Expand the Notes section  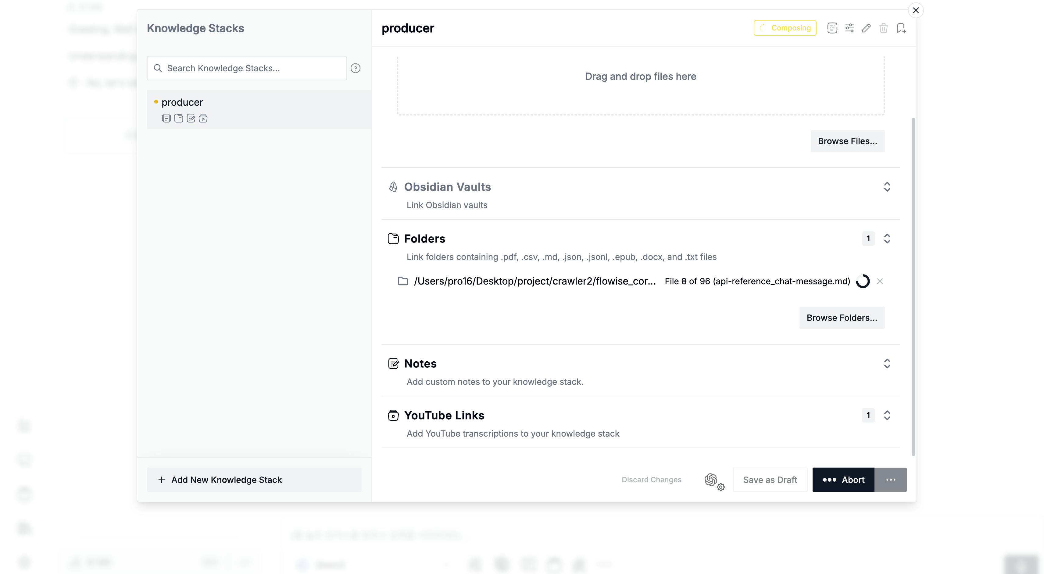(887, 363)
